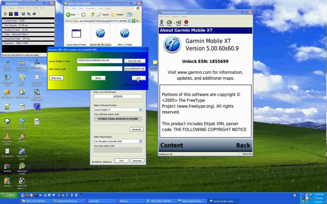
Task: Open Favorites menu in ADDS FOR GARMIN window
Action: click(x=90, y=8)
